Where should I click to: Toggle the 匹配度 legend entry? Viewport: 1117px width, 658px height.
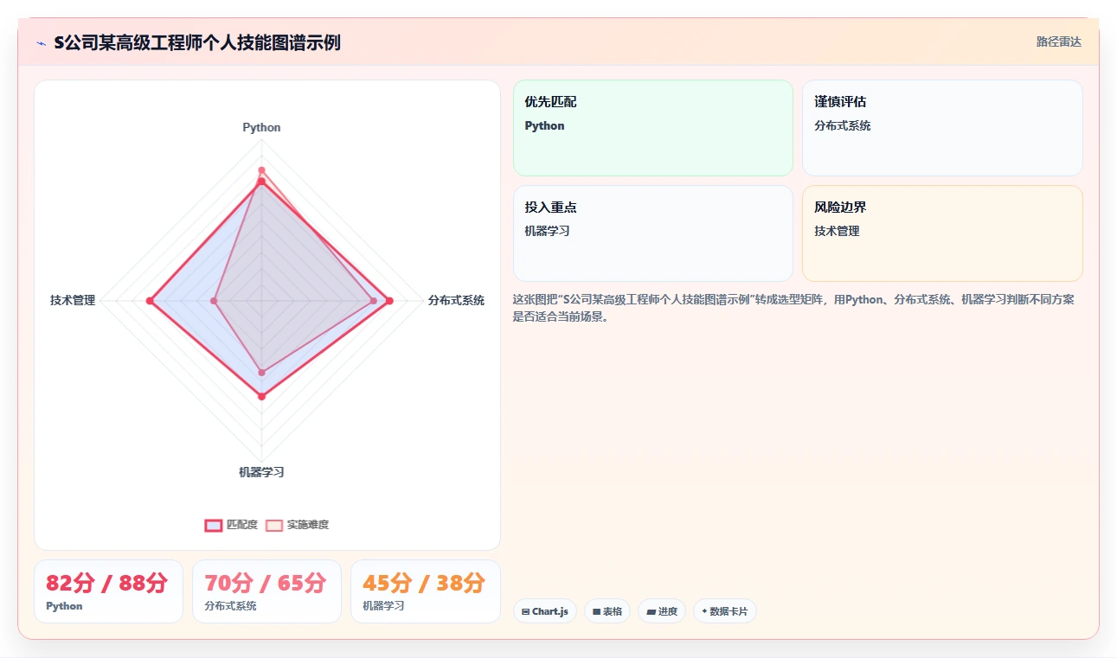click(x=231, y=525)
